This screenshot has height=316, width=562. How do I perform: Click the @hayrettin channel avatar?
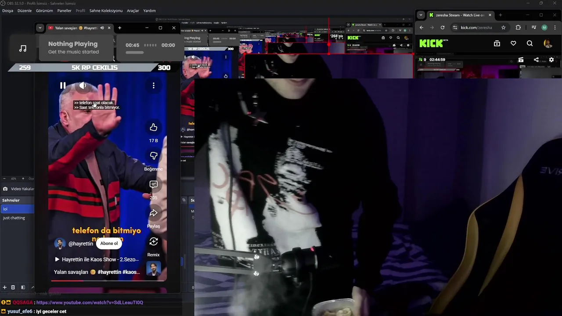[60, 244]
